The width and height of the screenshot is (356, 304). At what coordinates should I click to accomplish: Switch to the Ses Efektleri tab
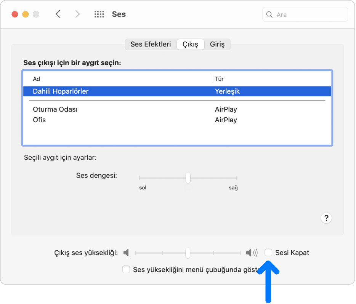(x=151, y=44)
